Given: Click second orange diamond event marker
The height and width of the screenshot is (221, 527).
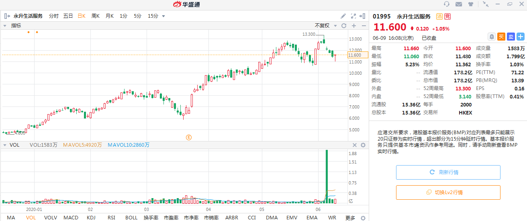Looking at the screenshot, I should click(x=37, y=32).
